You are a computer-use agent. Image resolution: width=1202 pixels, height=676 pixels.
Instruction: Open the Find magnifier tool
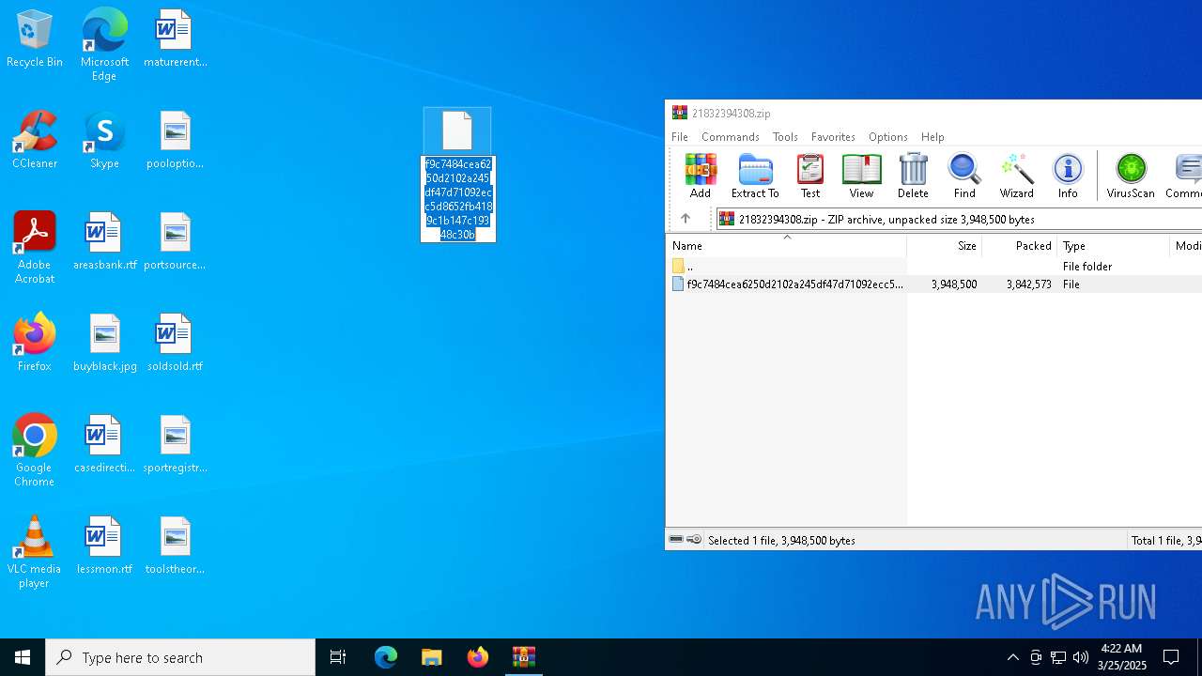(x=964, y=176)
